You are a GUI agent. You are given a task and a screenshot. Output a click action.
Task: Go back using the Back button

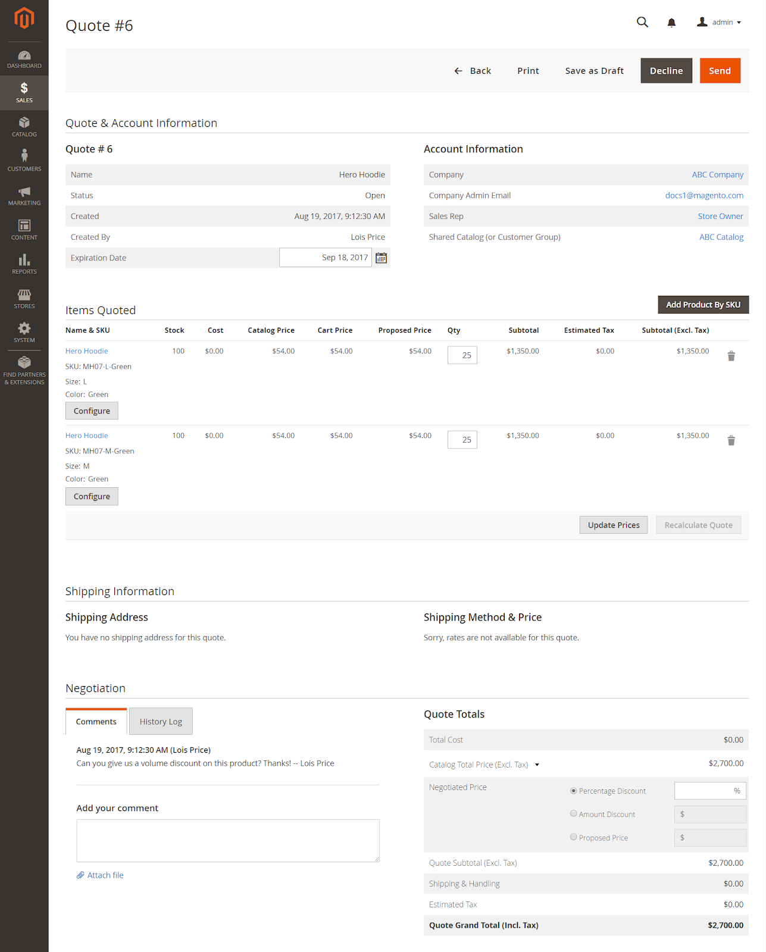pos(473,71)
